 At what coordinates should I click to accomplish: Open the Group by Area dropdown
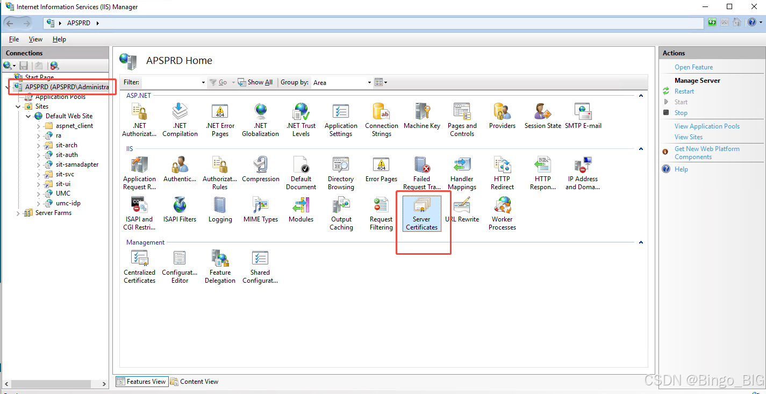pyautogui.click(x=369, y=82)
